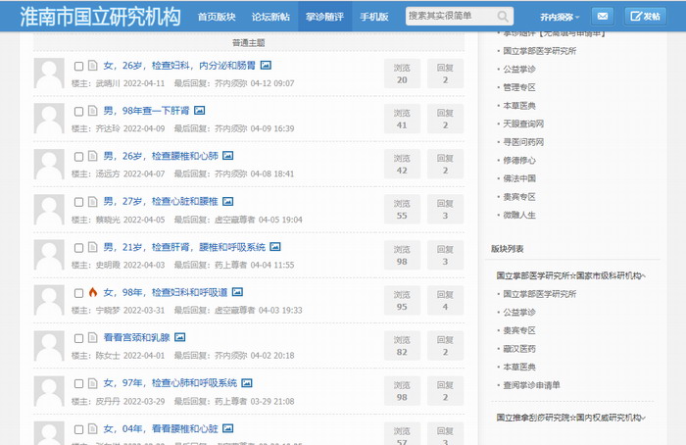Screen dimensions: 686x445
Task: Click image attachment icon of 男,26岁,检查腰椎和心肺
Action: click(x=227, y=155)
